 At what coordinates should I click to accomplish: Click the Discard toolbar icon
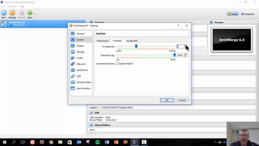21,13
